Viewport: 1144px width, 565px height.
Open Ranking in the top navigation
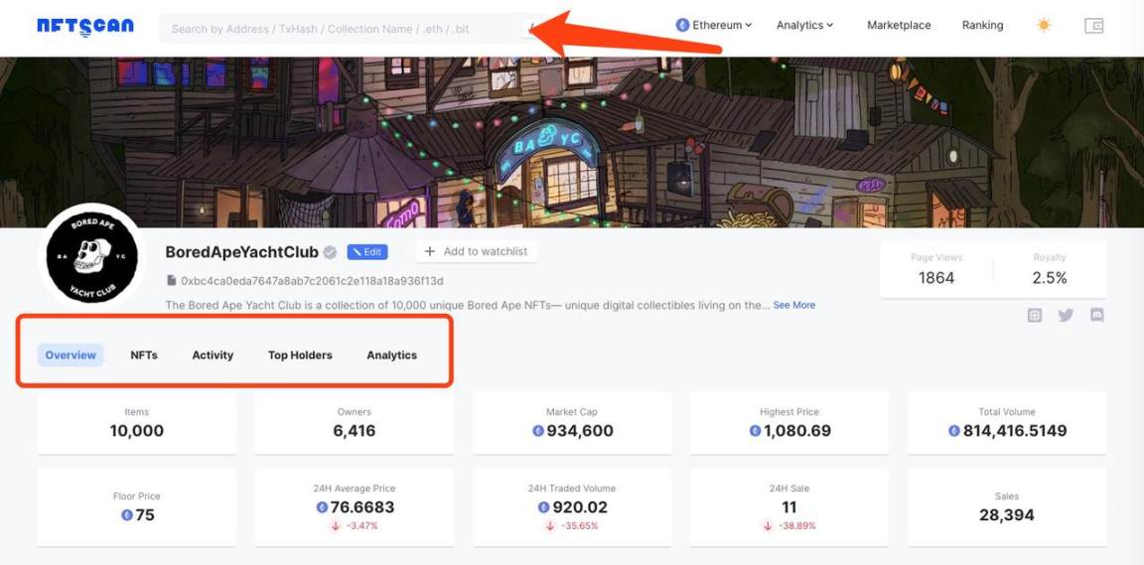[982, 25]
